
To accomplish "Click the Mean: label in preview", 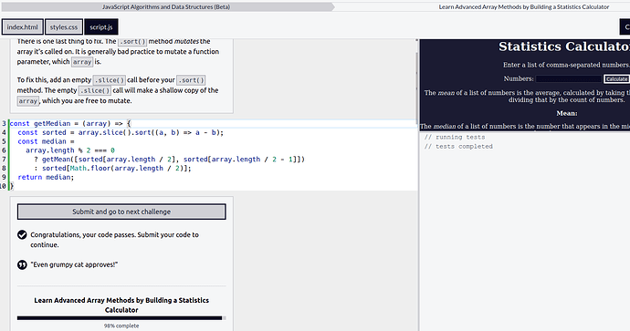I will (566, 114).
